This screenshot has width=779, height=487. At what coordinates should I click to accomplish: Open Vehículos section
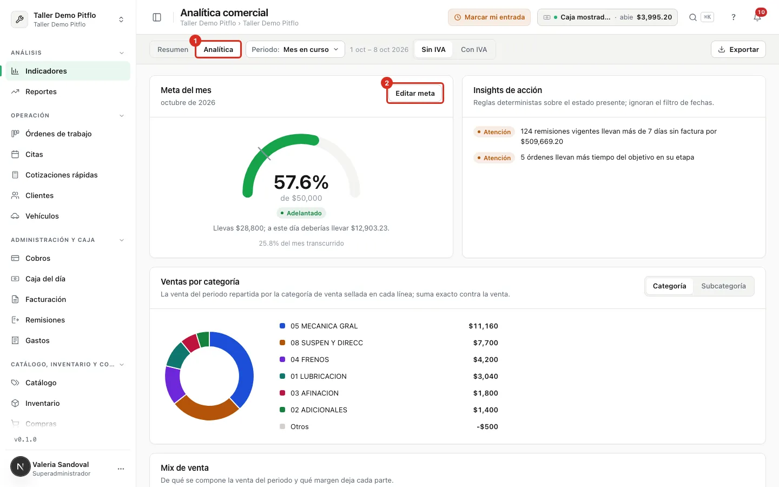(x=68, y=216)
